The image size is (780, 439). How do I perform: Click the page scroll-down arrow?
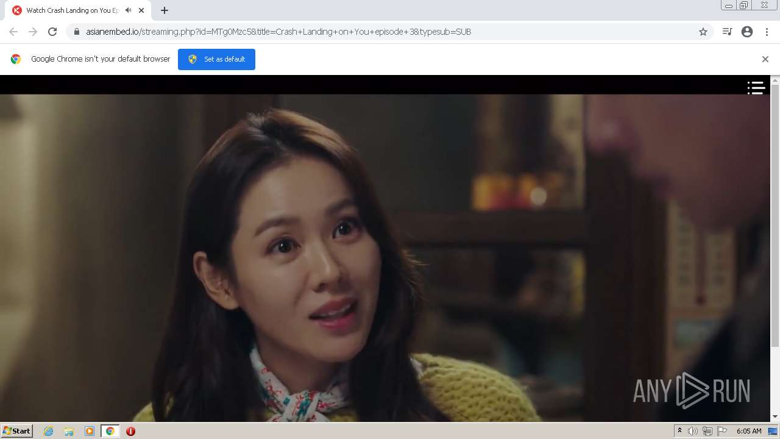[775, 417]
